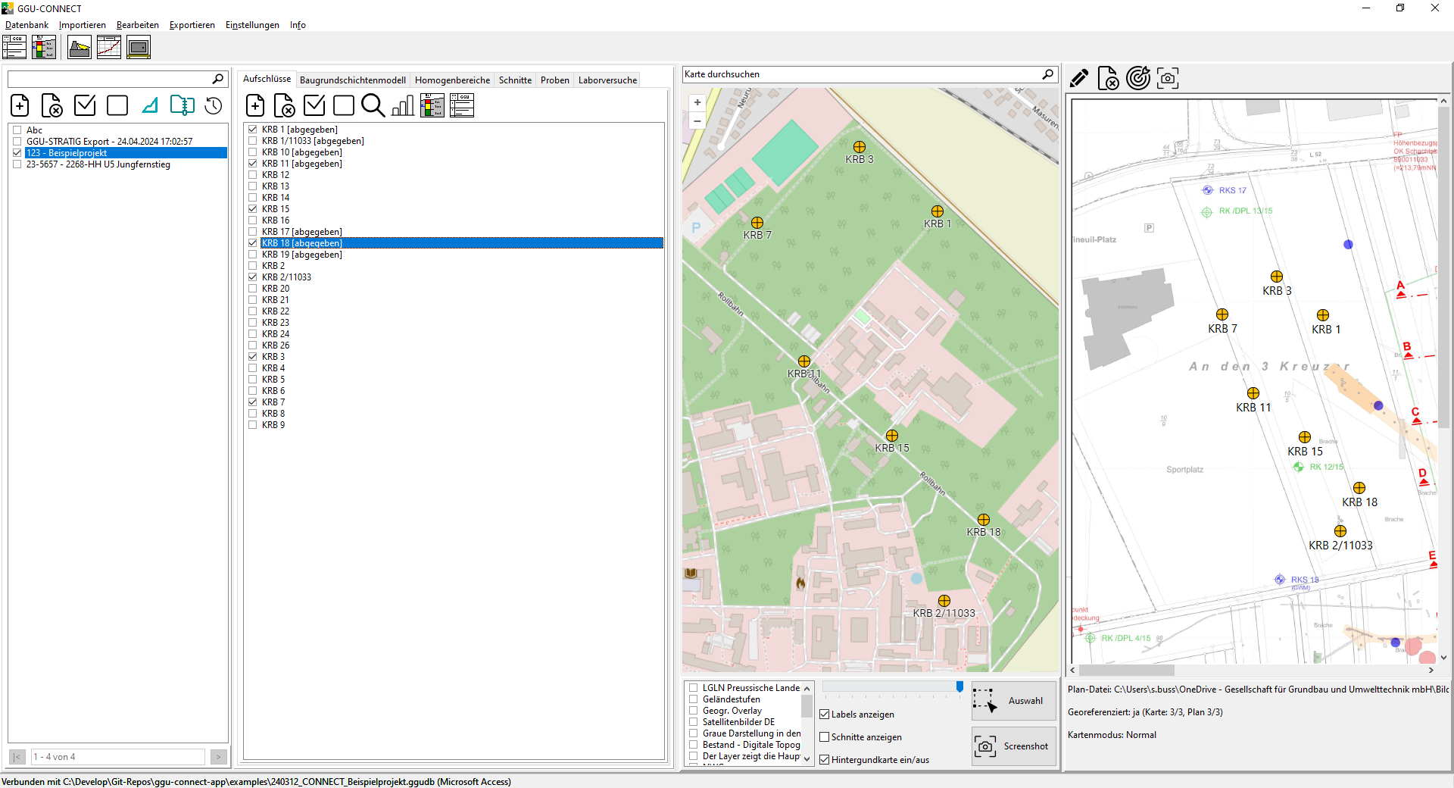Click the history clock icon in project toolbar
The width and height of the screenshot is (1454, 788).
coord(214,105)
